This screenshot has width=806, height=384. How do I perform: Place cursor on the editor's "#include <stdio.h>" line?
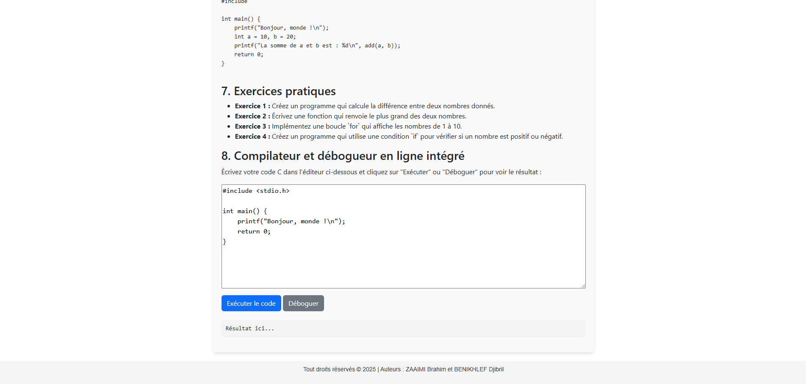tap(256, 191)
